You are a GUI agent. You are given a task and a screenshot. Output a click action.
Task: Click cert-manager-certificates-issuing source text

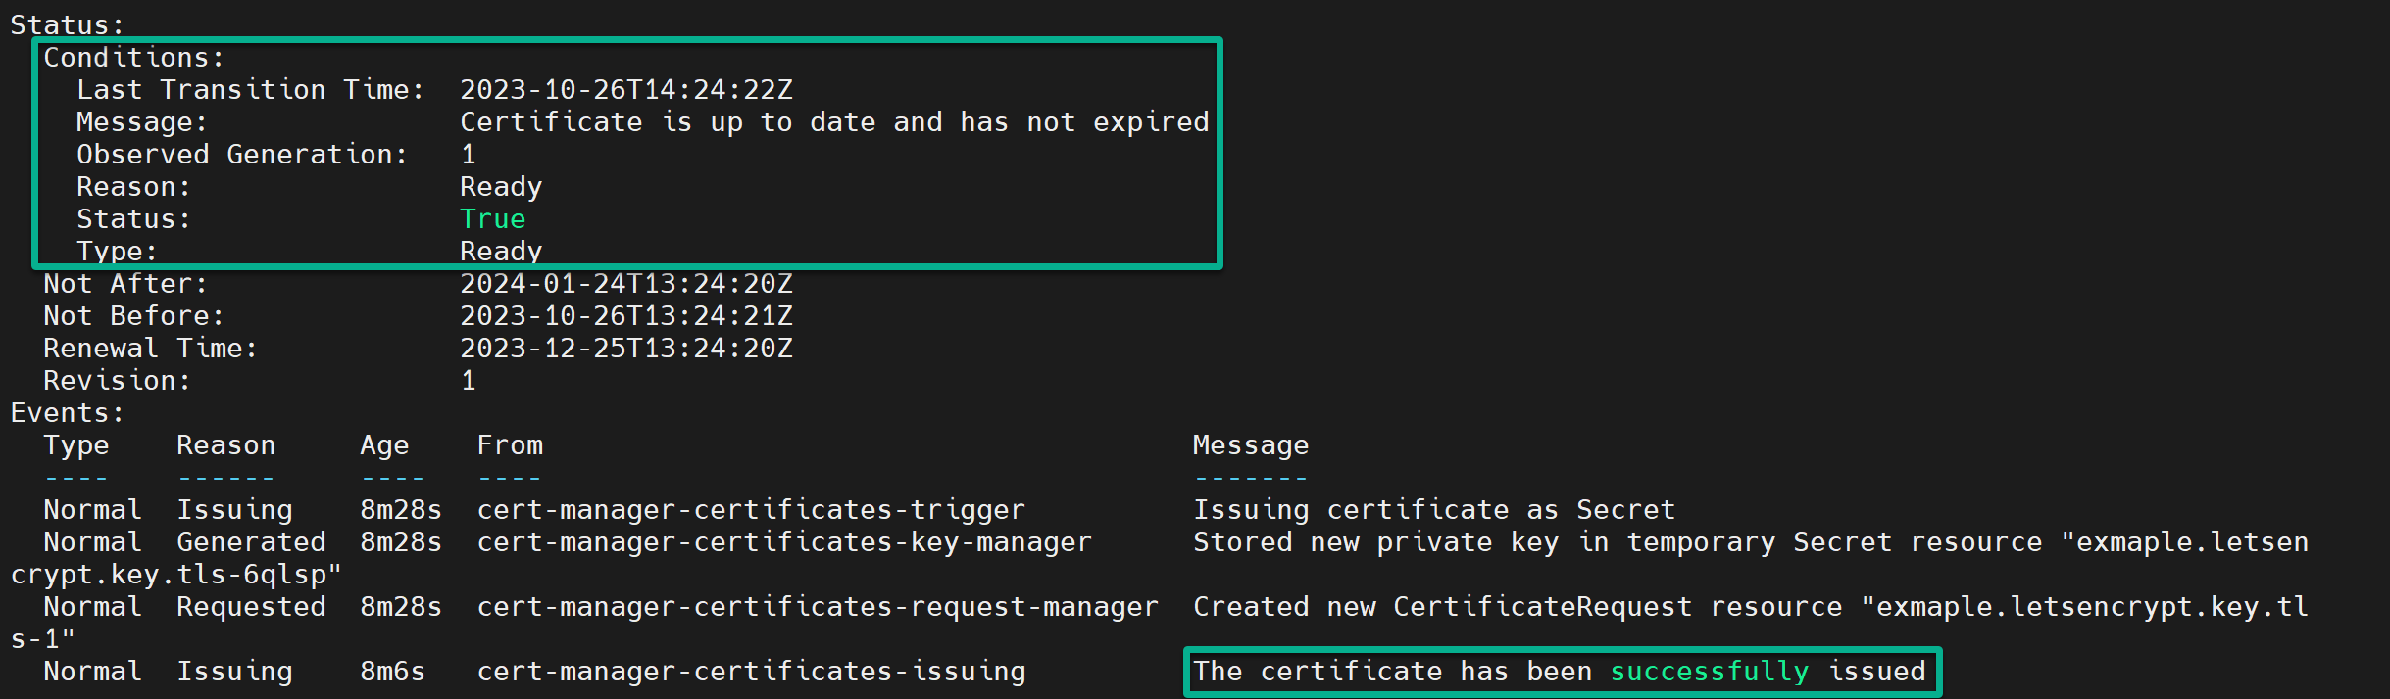click(x=751, y=671)
